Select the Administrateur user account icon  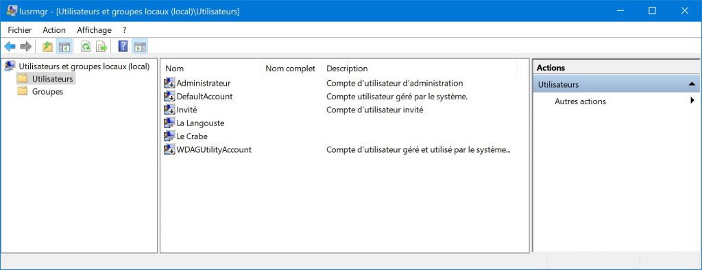click(x=169, y=84)
